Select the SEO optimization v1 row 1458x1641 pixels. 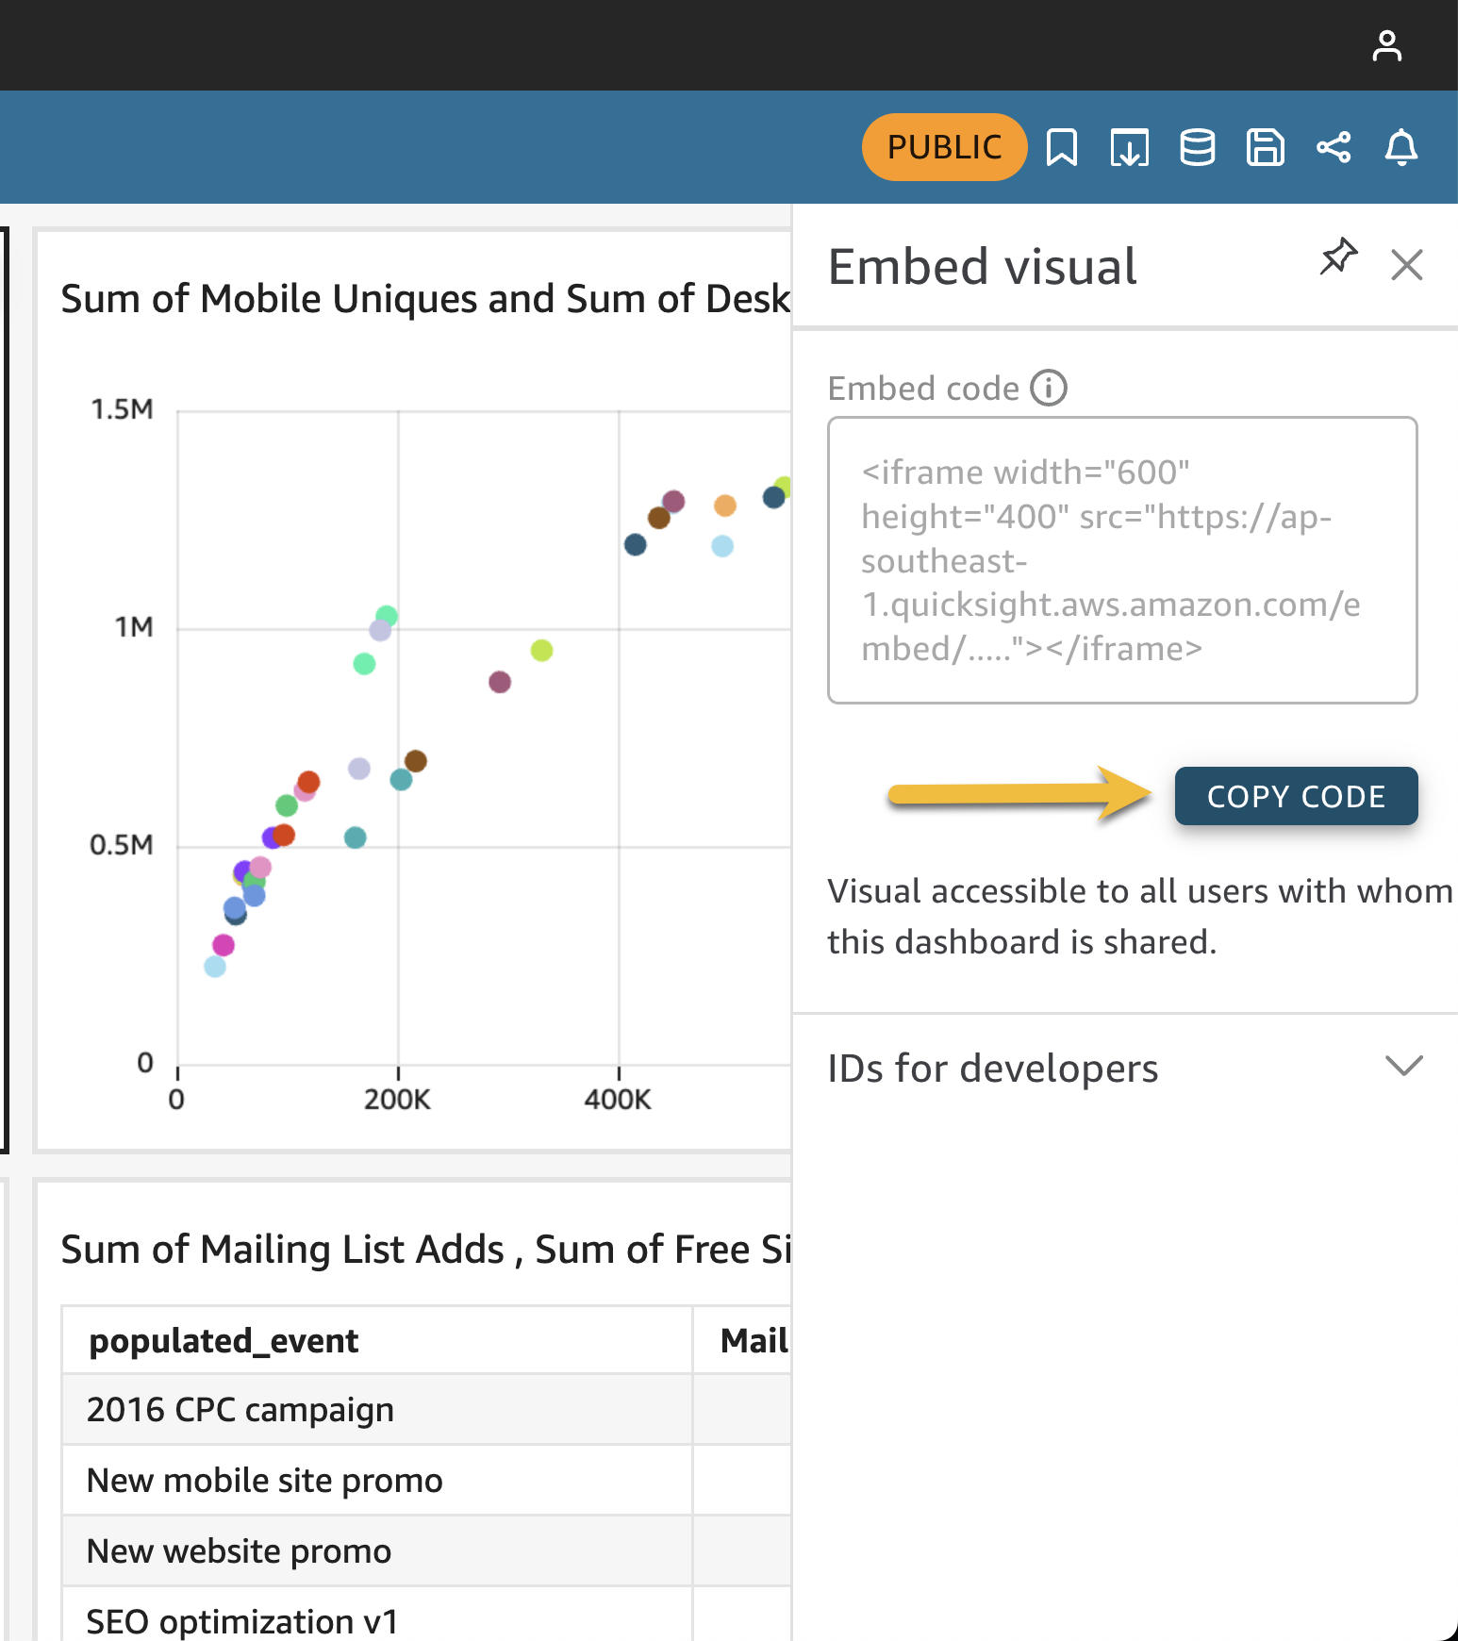pyautogui.click(x=241, y=1621)
